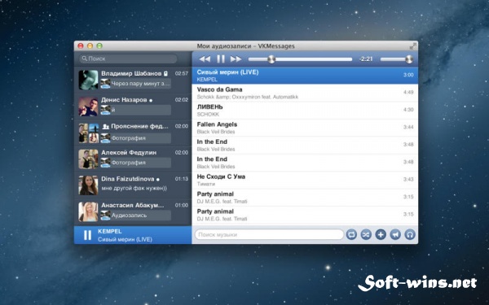Viewport: 489px width, 305px height.
Task: Click the headphones icon
Action: pos(410,234)
